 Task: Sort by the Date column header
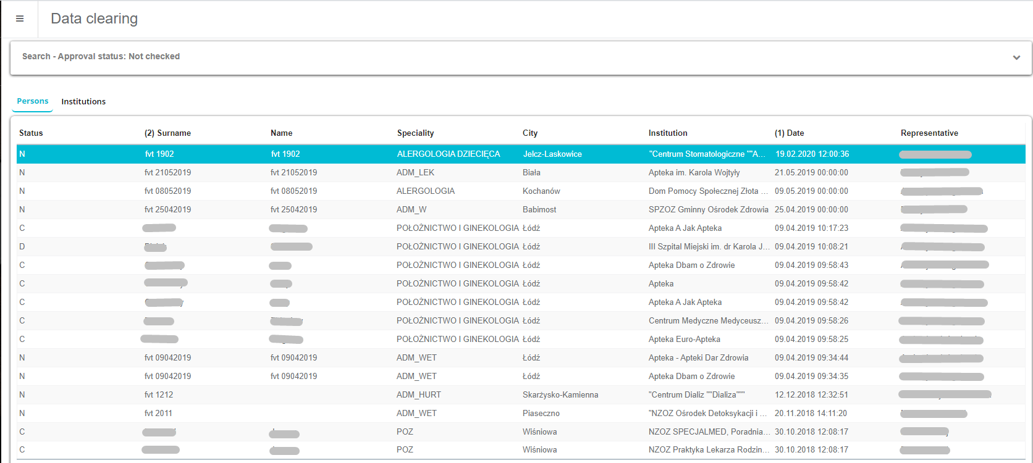click(x=789, y=133)
